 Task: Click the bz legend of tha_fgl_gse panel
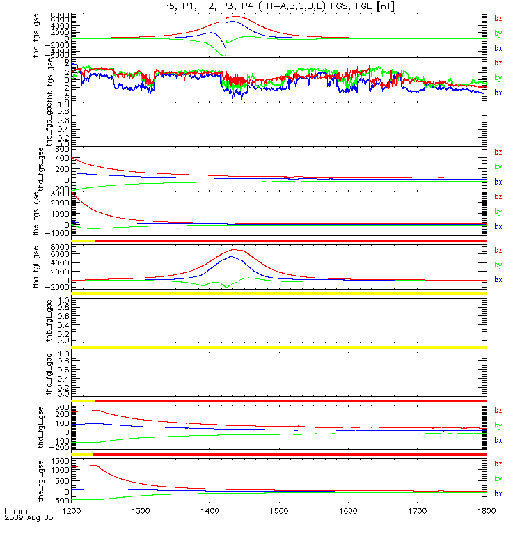pyautogui.click(x=498, y=251)
